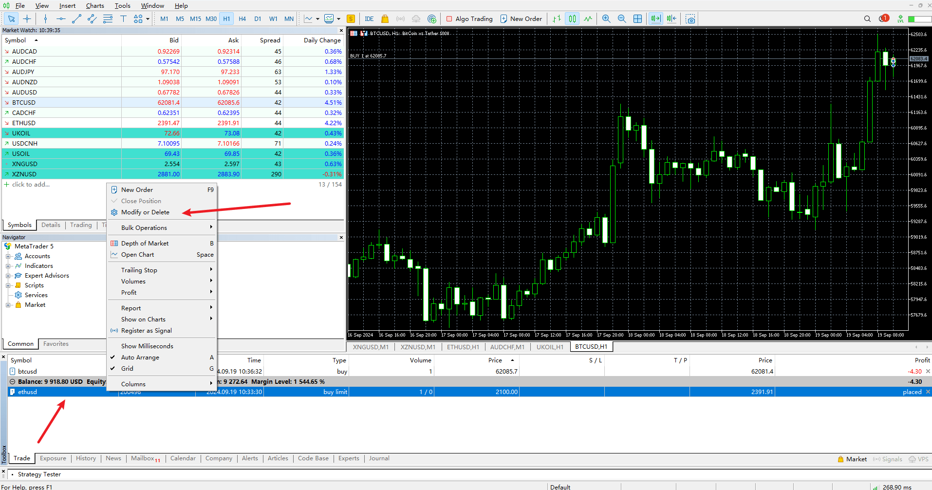This screenshot has width=932, height=490.
Task: Click the Signals broadcast icon
Action: [400, 19]
